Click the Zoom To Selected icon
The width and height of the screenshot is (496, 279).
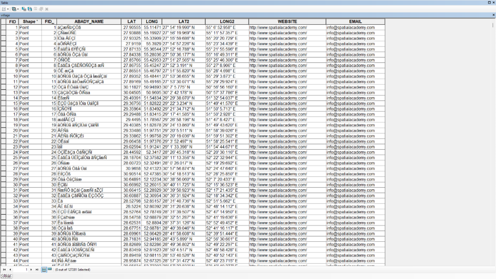(41, 9)
